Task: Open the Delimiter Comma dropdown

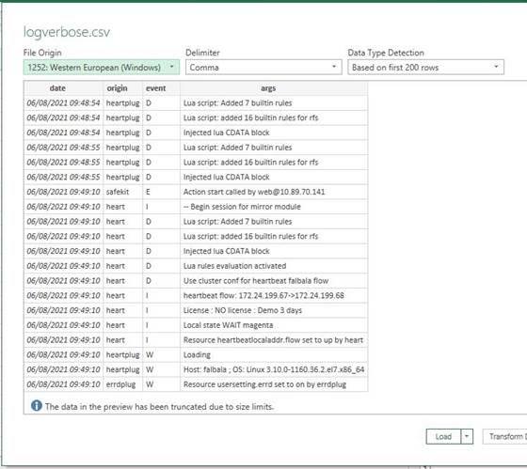Action: 263,67
